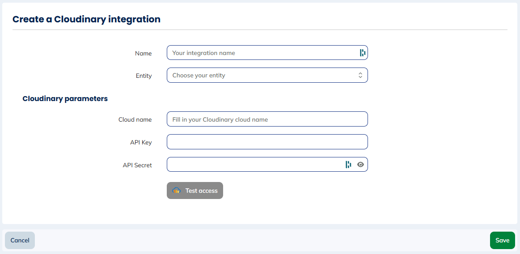Click the API Key label
520x254 pixels.
[141, 143]
